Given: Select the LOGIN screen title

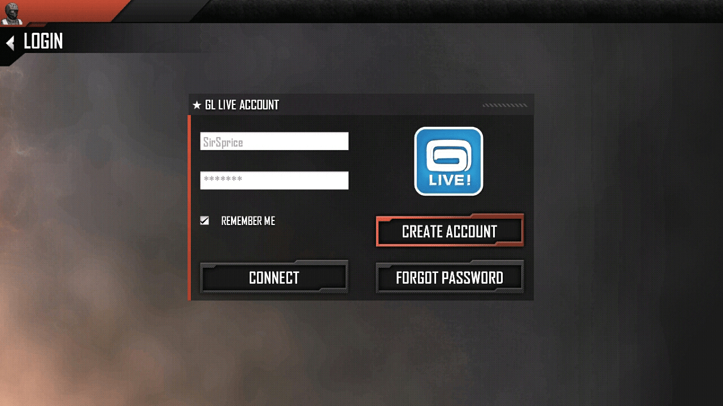Looking at the screenshot, I should 43,42.
